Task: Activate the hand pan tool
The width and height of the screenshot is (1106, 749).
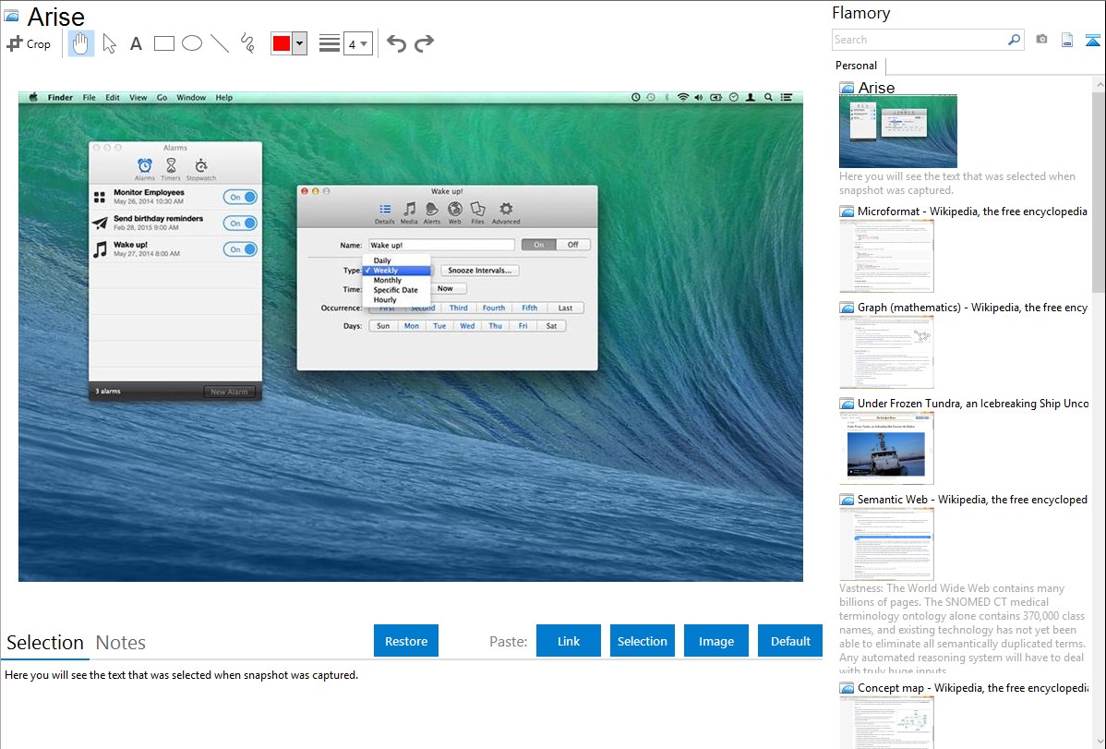Action: point(81,43)
